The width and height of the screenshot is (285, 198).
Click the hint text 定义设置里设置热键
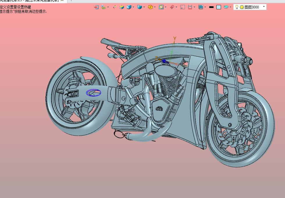(x=15, y=7)
